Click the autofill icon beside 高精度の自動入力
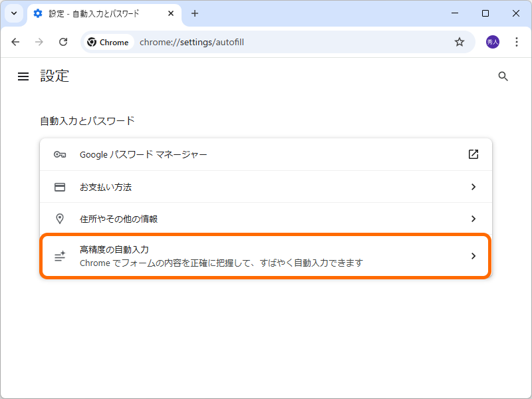Screen dimensions: 532x399 60,256
